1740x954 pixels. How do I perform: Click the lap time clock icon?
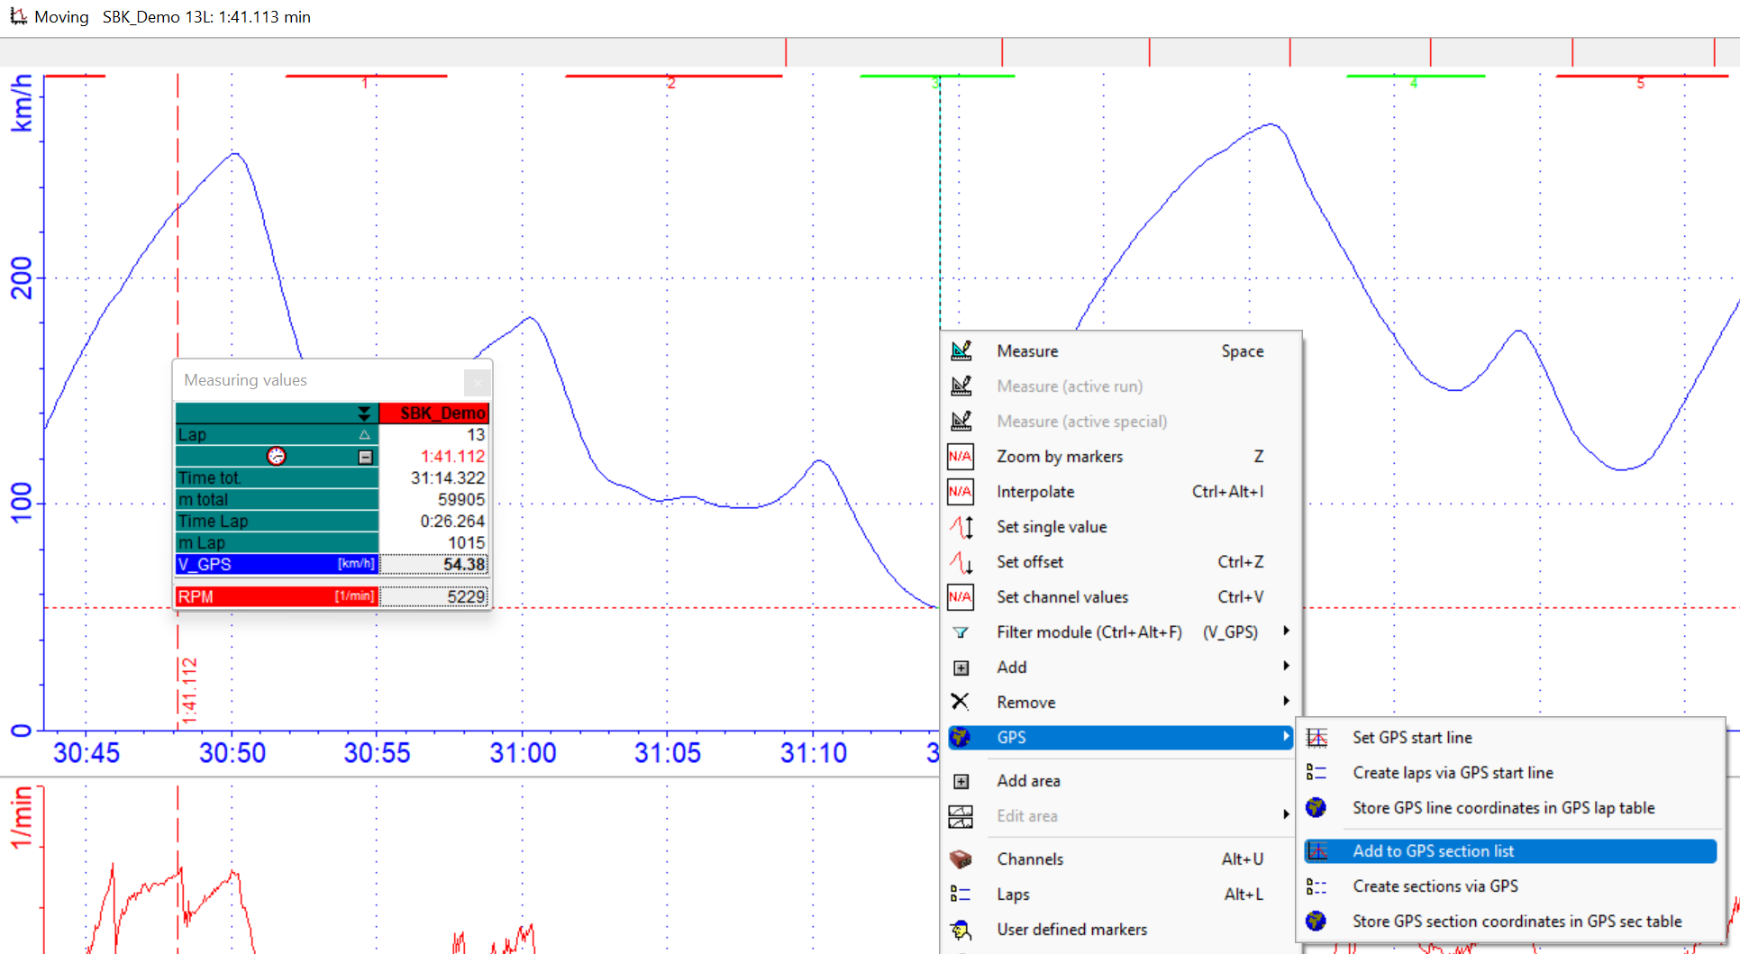pos(277,457)
